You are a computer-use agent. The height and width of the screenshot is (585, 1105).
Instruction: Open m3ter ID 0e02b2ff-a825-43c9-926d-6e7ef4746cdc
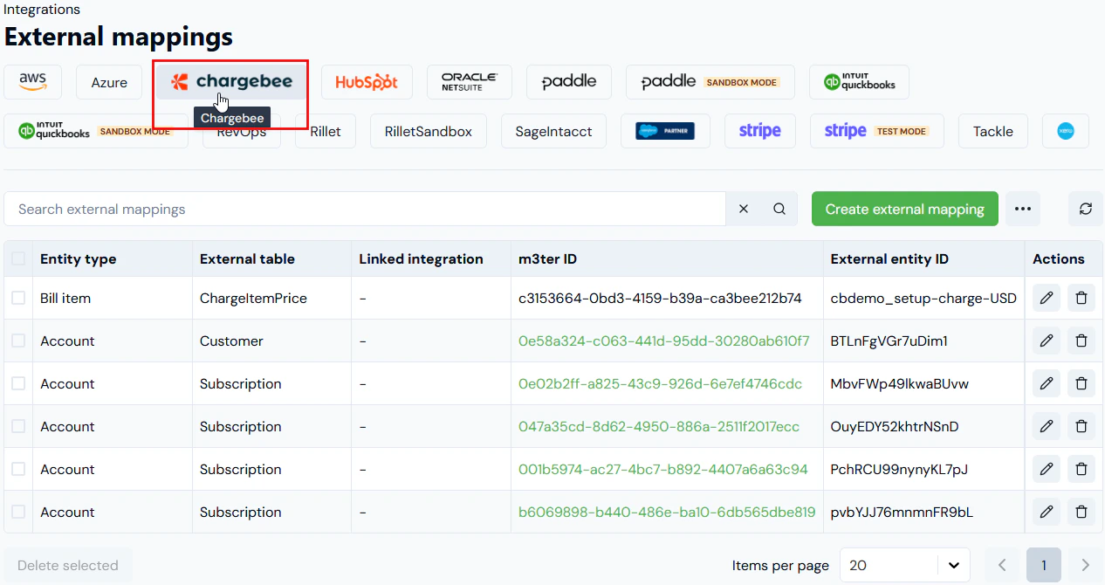(660, 383)
